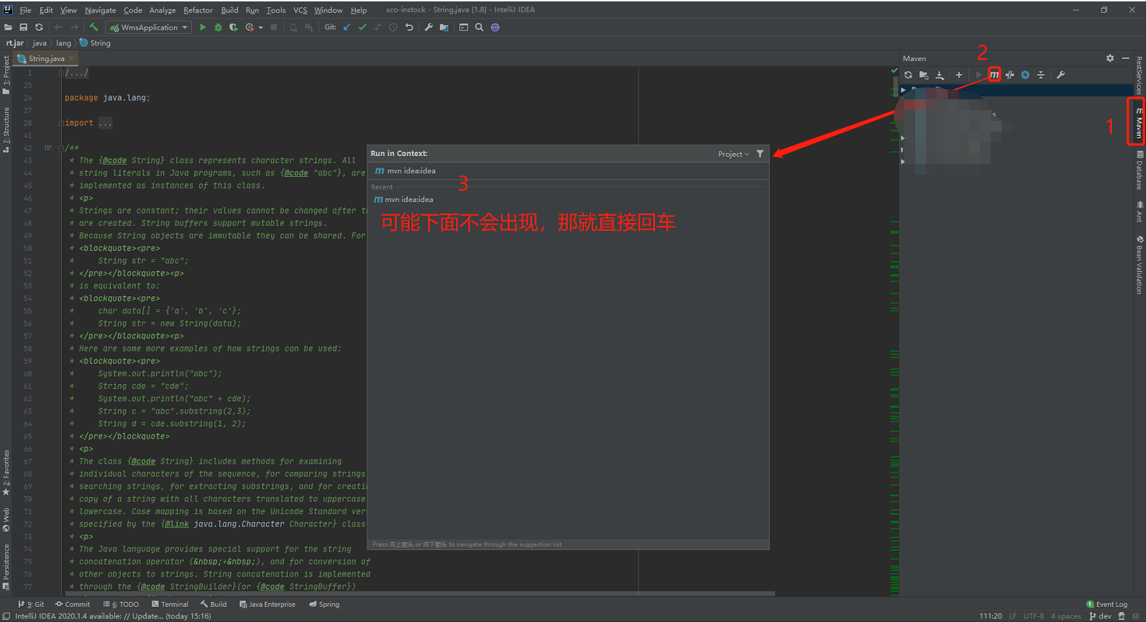Open Settings wrench icon in main toolbar
Image resolution: width=1146 pixels, height=622 pixels.
pyautogui.click(x=428, y=27)
